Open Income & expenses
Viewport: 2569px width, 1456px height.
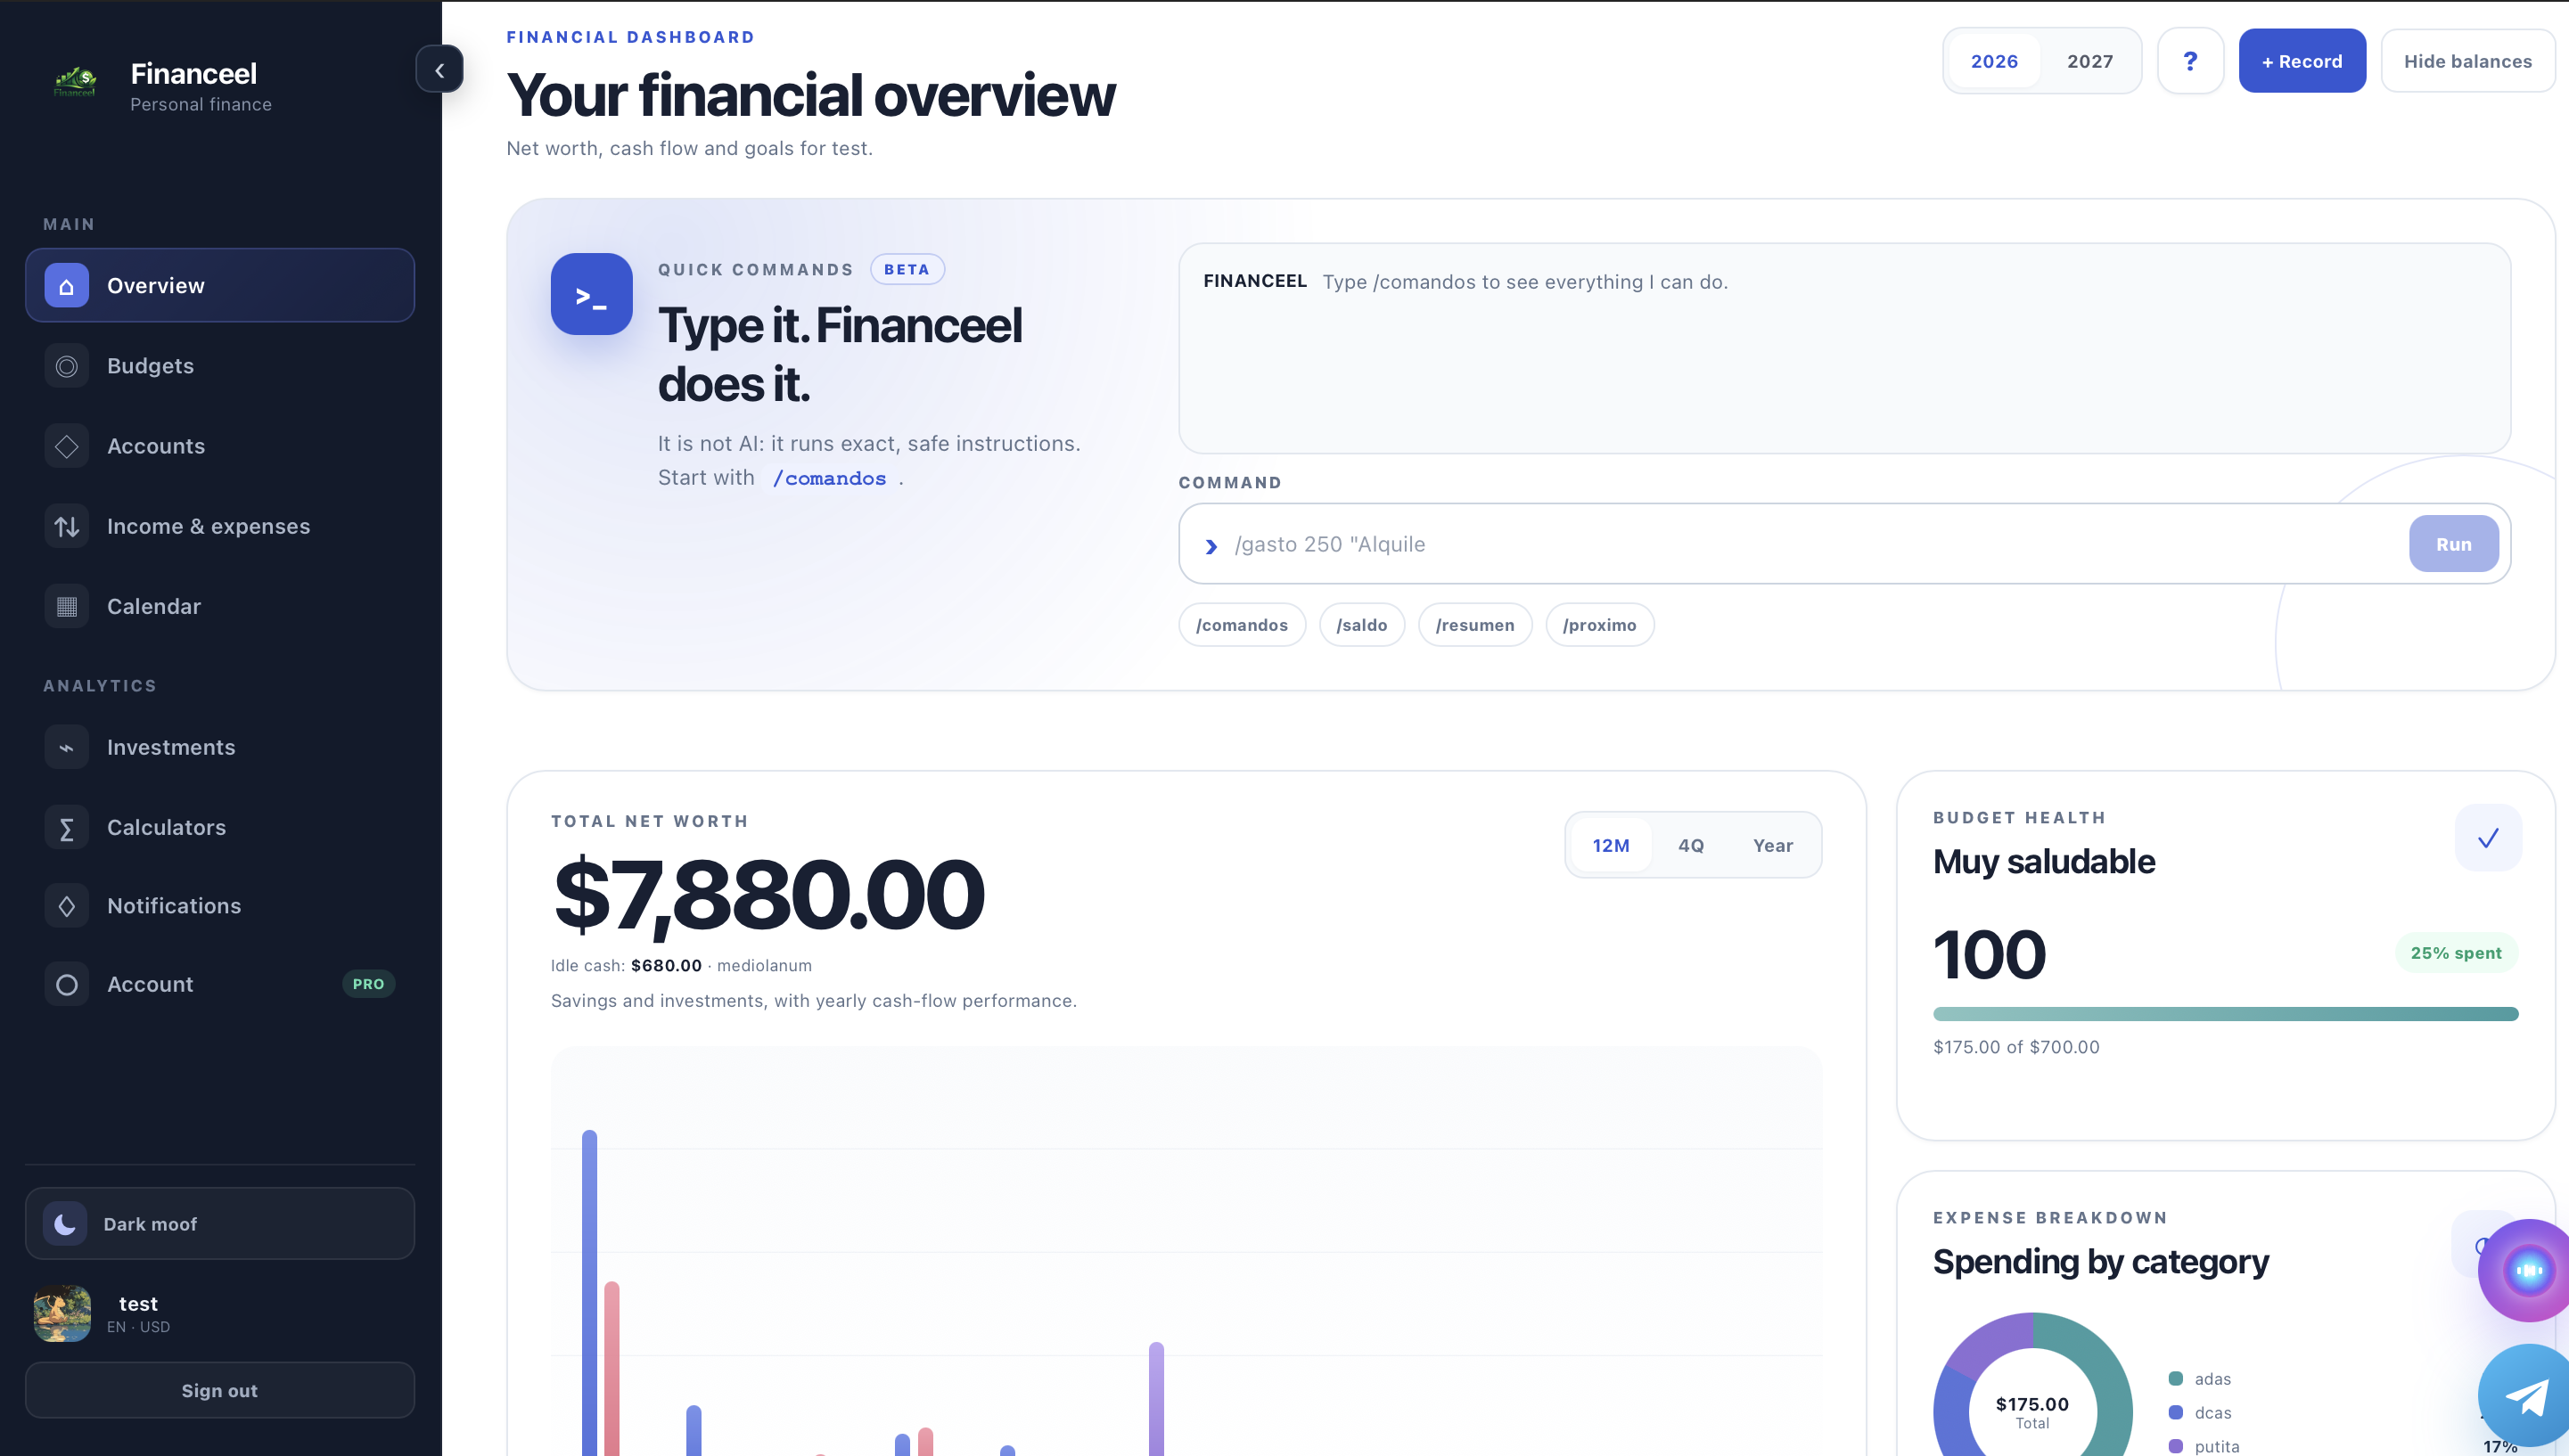[220, 526]
